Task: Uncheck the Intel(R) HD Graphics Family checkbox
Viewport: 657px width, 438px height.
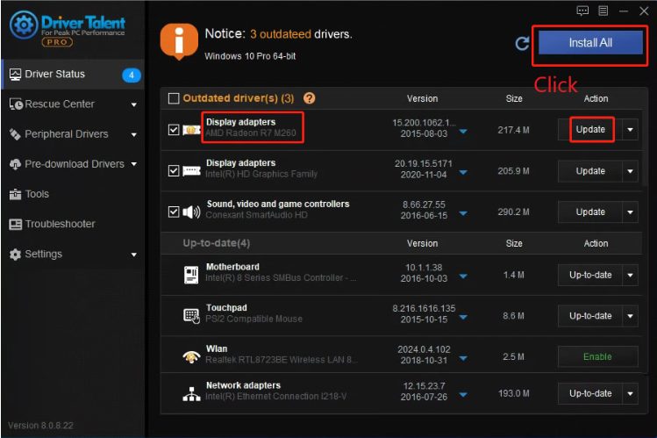Action: click(x=174, y=170)
